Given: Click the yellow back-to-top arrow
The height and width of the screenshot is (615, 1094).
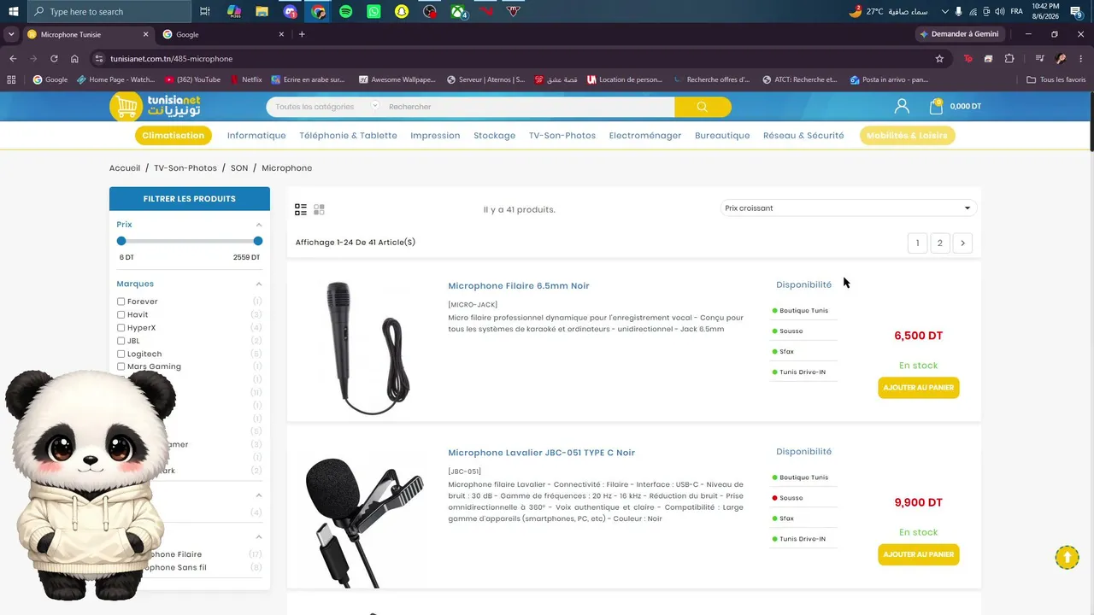Looking at the screenshot, I should point(1067,558).
